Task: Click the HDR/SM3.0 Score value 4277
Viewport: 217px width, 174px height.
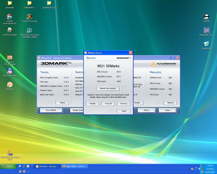Action: tap(119, 76)
